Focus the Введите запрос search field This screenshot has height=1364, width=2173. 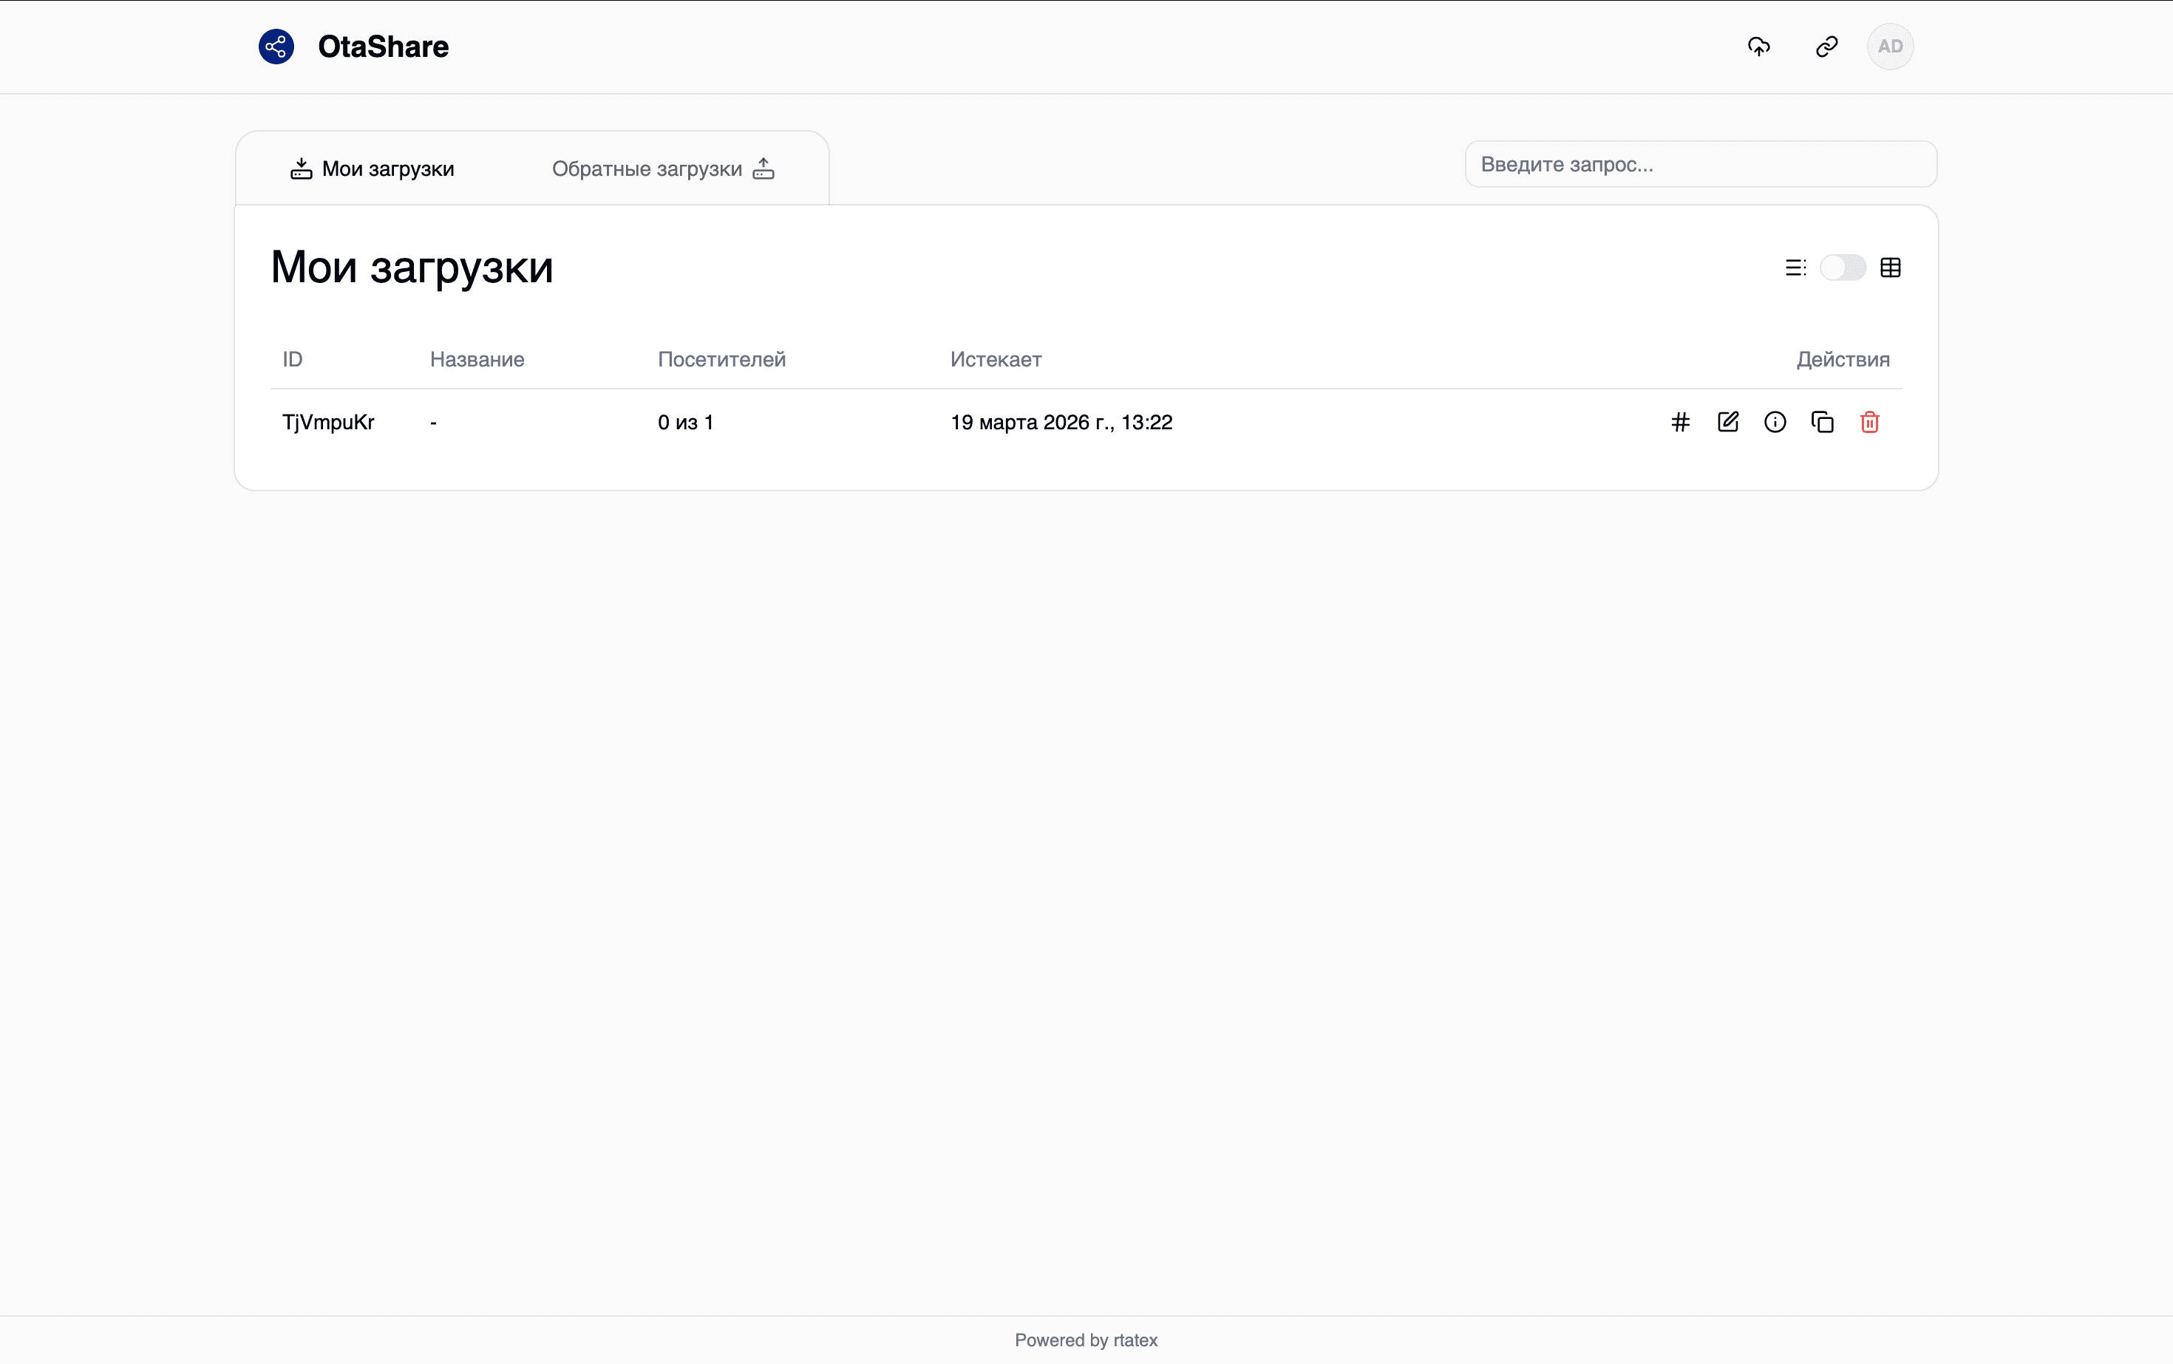[x=1701, y=164]
